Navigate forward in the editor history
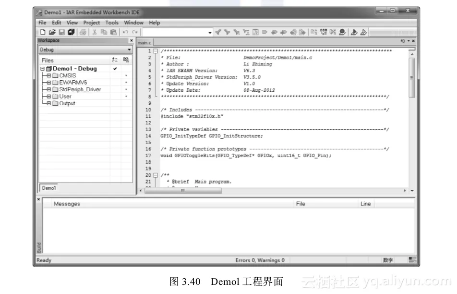 (x=302, y=32)
